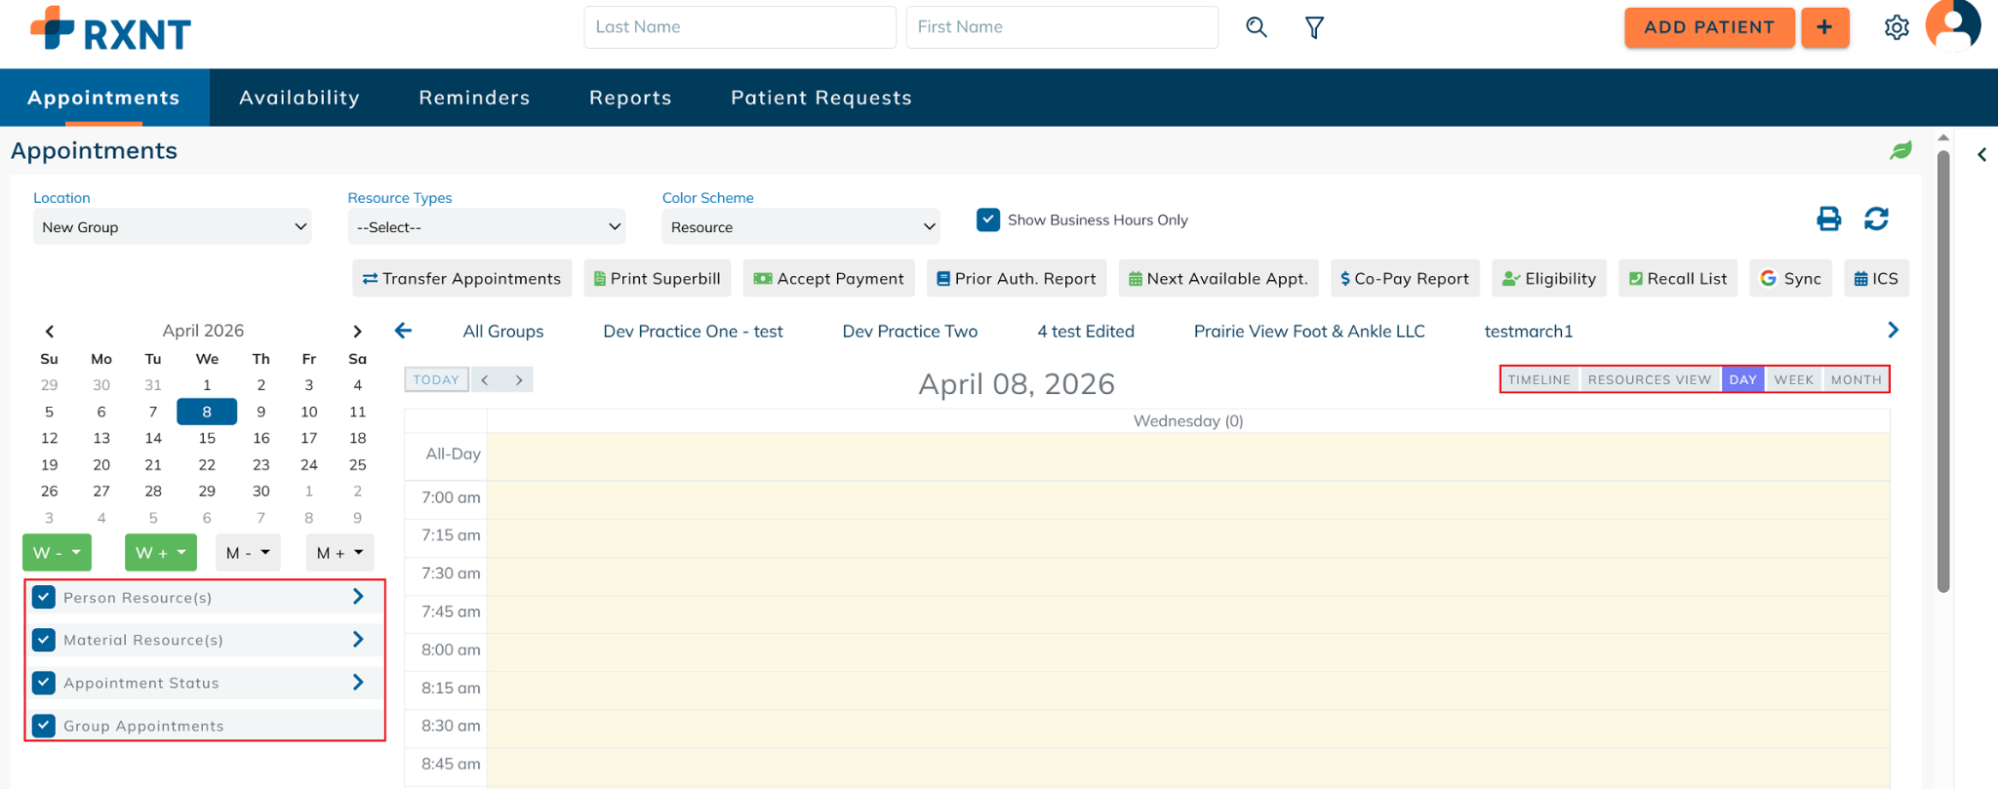Image resolution: width=1998 pixels, height=789 pixels.
Task: Click the green leaf icon
Action: pos(1900,150)
